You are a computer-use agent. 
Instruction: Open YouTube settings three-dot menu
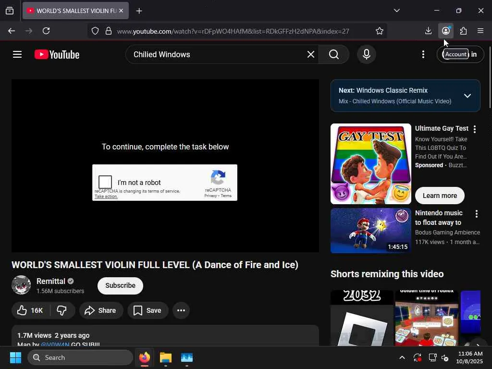tap(423, 54)
